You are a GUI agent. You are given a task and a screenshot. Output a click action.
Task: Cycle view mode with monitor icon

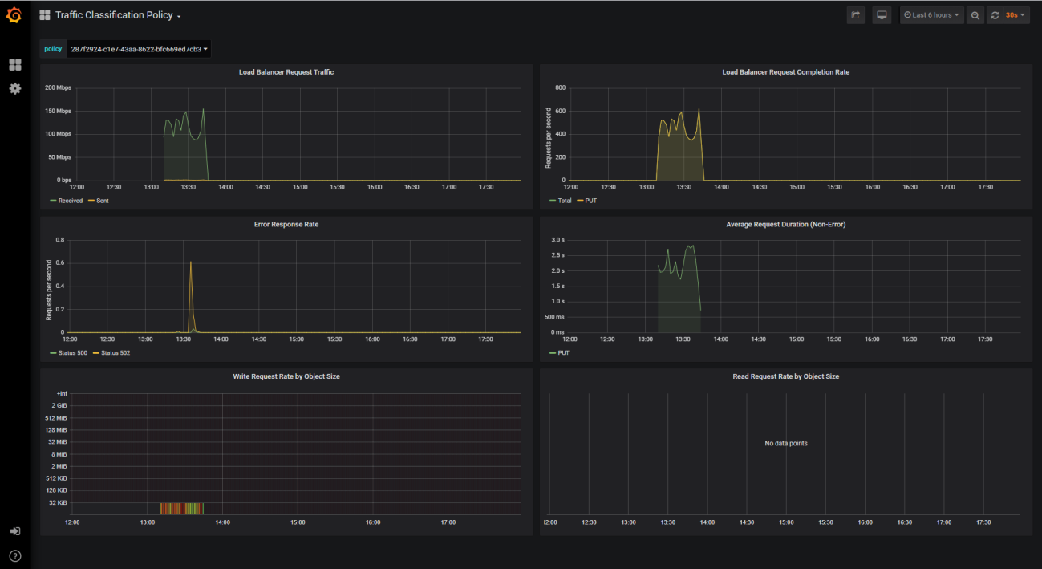882,15
